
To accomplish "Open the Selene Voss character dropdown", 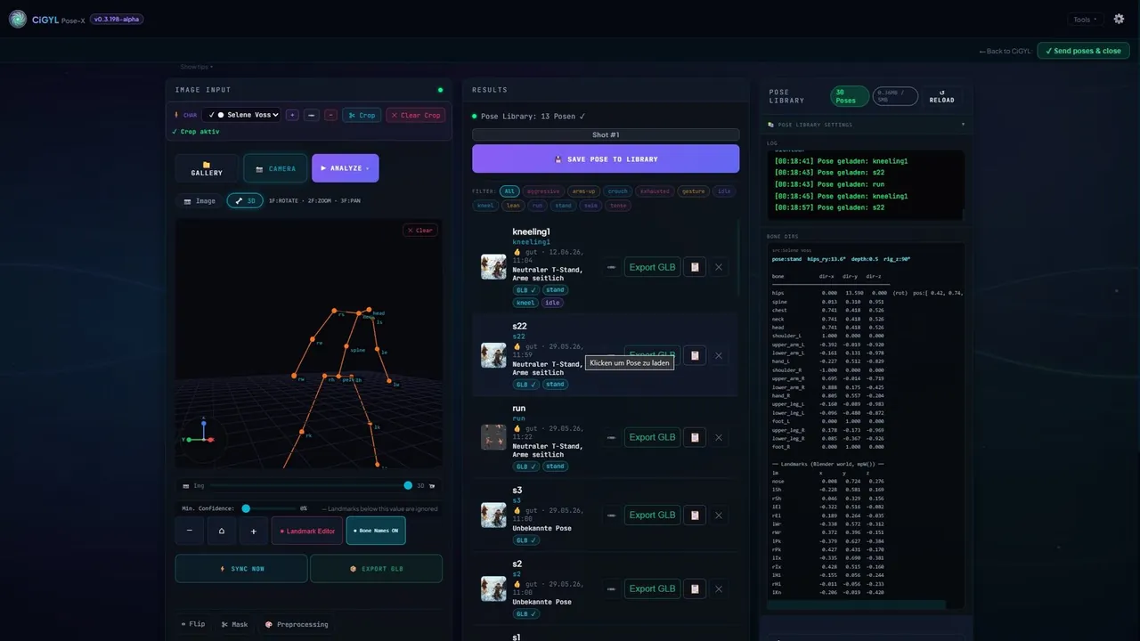I will (x=241, y=115).
